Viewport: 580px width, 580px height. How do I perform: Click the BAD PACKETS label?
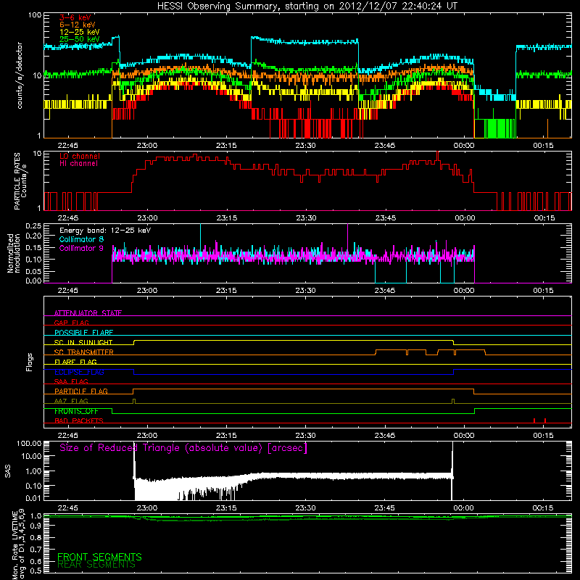coord(79,420)
